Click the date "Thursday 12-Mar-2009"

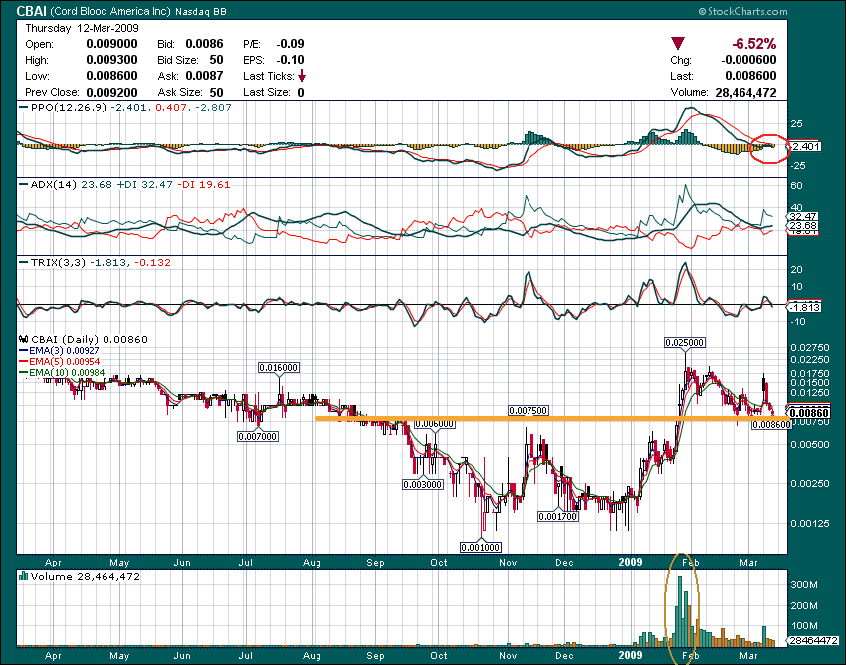[82, 28]
